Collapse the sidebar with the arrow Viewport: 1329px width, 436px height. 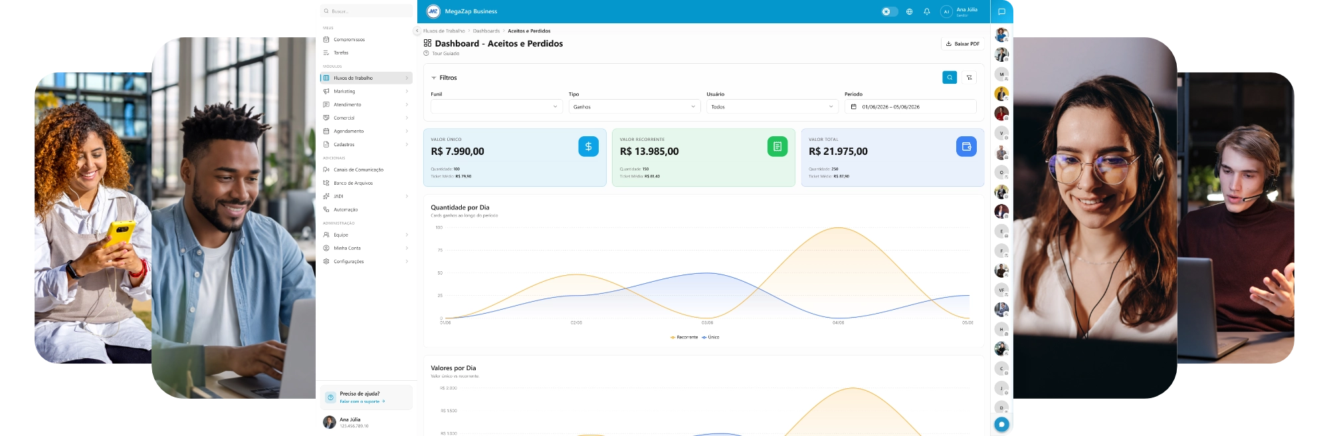pos(417,31)
